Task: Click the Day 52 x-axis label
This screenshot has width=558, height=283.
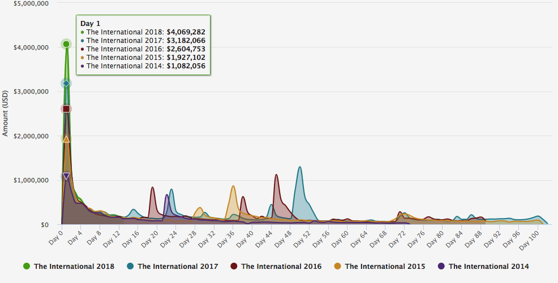Action: tap(302, 238)
